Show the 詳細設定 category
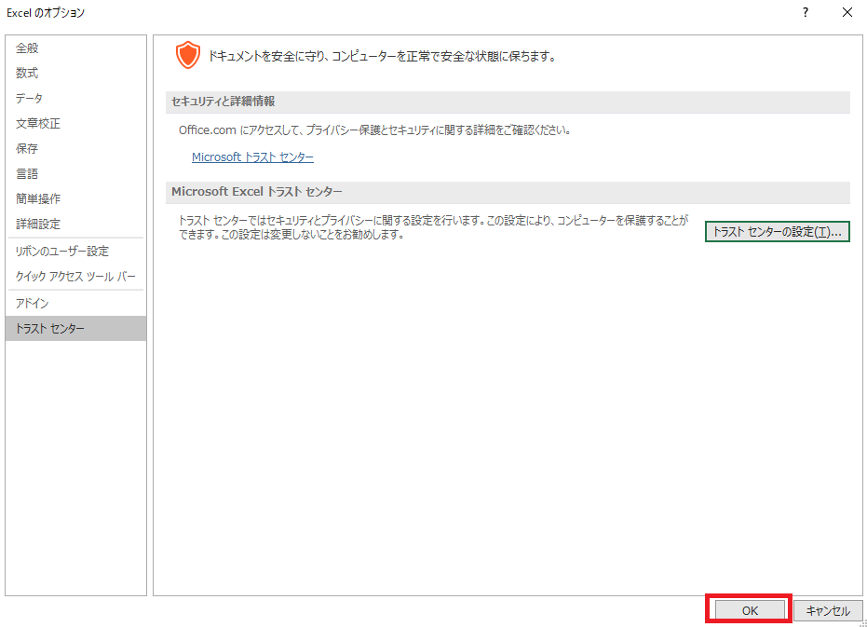 point(75,225)
